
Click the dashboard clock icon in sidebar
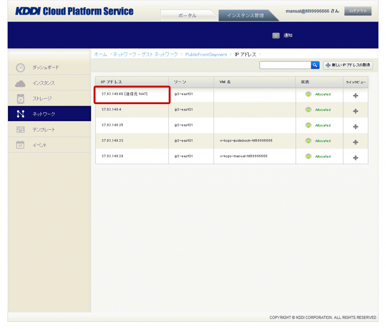(x=20, y=68)
